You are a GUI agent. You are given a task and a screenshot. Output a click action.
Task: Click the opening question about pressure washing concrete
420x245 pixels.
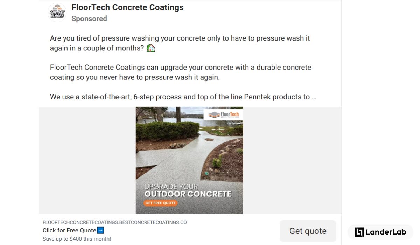click(180, 43)
